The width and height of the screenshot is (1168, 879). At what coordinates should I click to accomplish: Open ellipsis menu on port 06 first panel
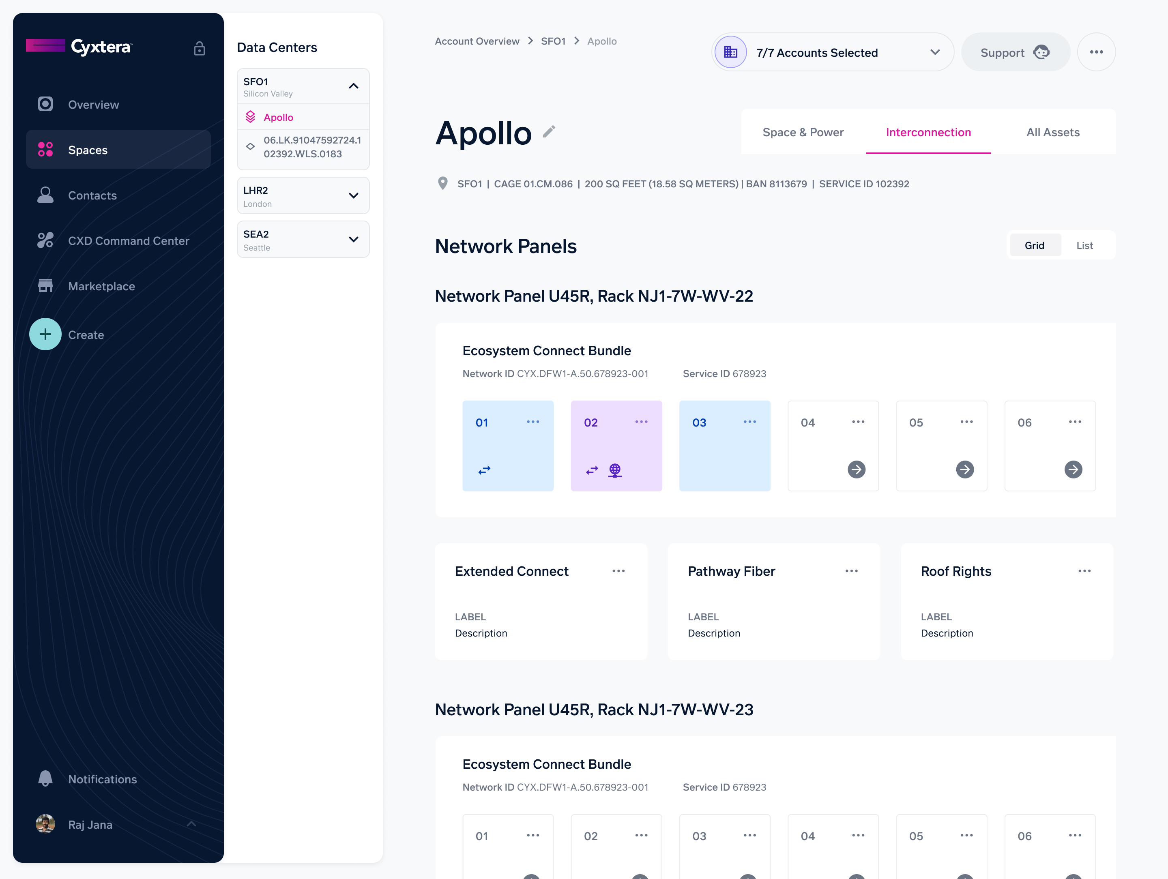1075,422
